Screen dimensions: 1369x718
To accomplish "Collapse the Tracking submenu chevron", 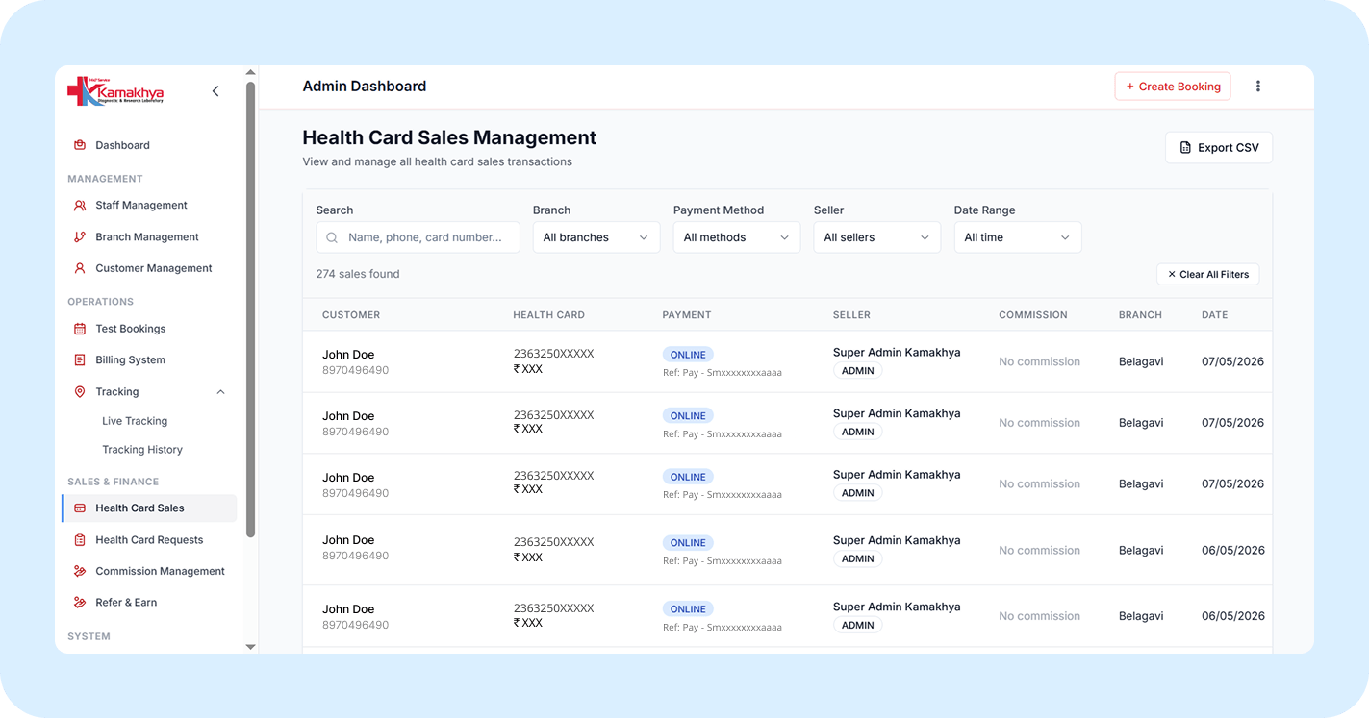I will 220,392.
